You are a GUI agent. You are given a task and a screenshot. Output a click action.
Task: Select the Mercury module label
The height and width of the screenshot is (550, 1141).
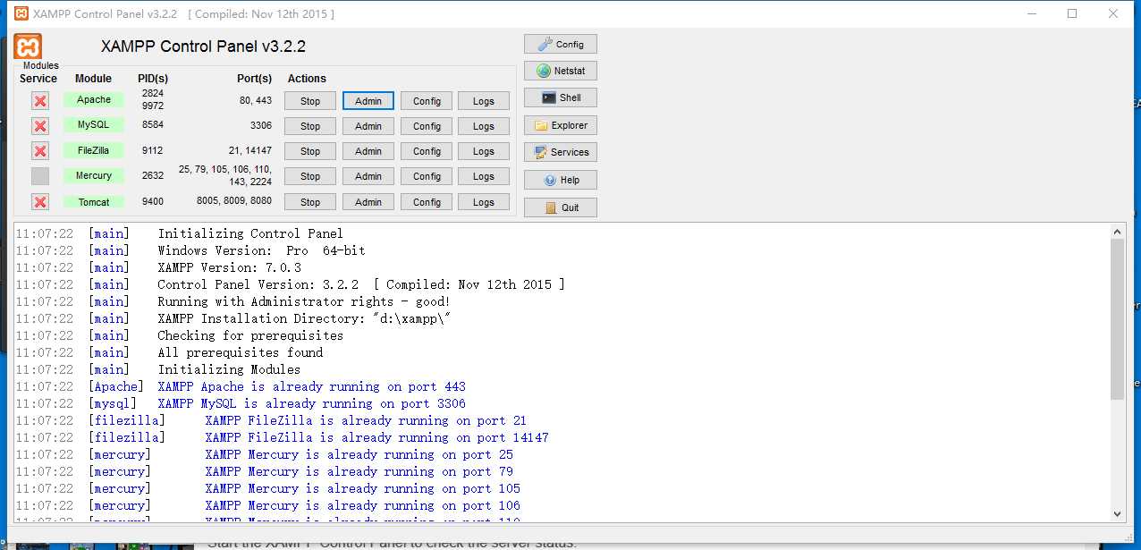[94, 175]
